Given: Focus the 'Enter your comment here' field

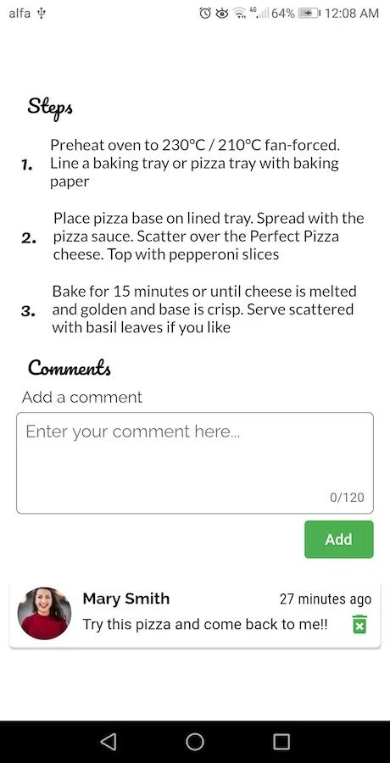Looking at the screenshot, I should pos(195,463).
